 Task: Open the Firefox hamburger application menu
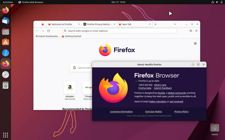pos(196,31)
